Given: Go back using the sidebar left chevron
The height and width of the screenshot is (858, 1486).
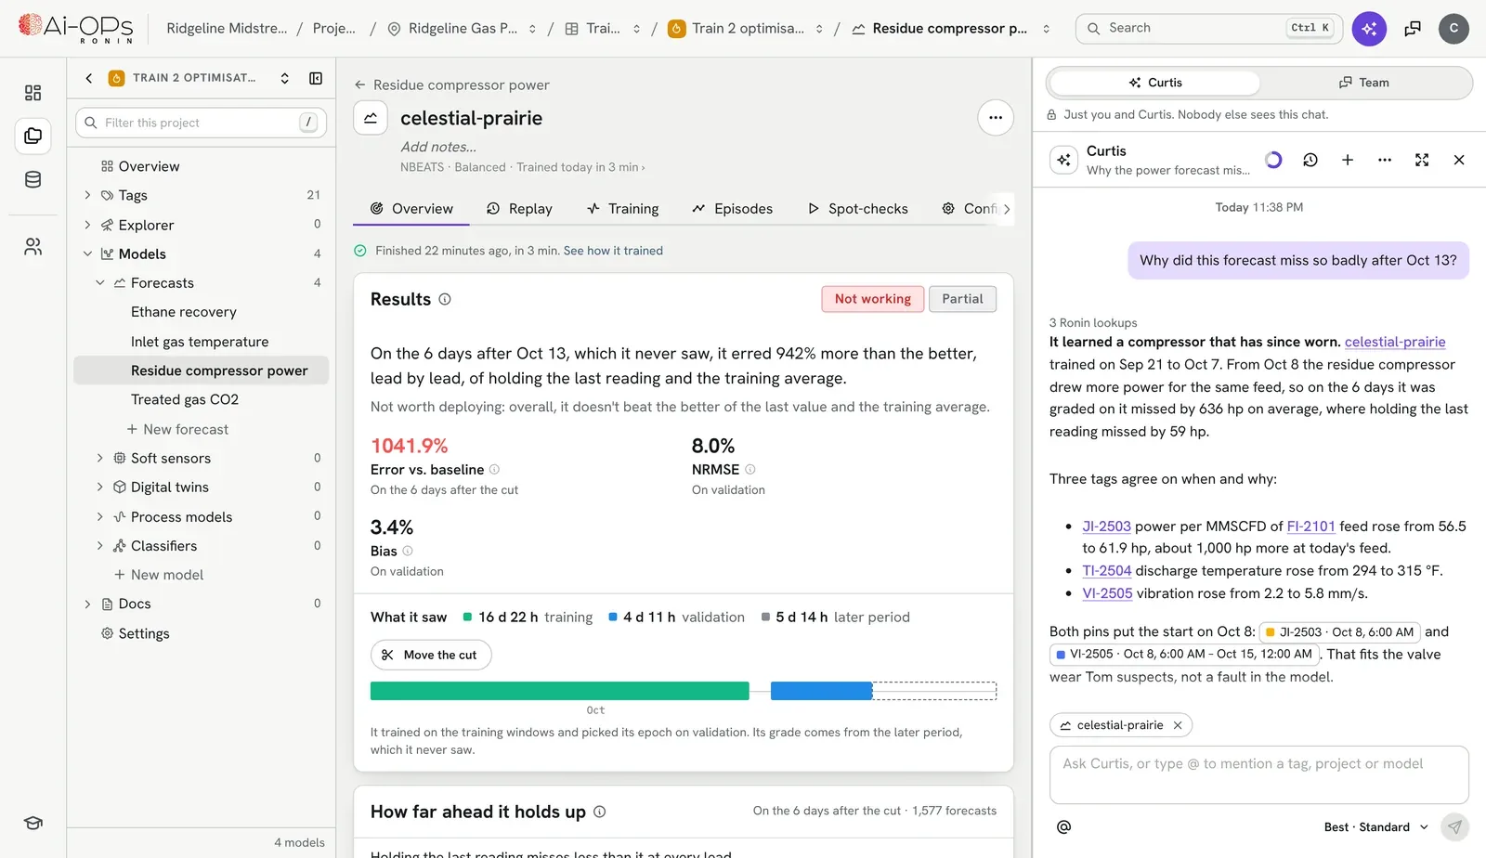Looking at the screenshot, I should click(89, 78).
